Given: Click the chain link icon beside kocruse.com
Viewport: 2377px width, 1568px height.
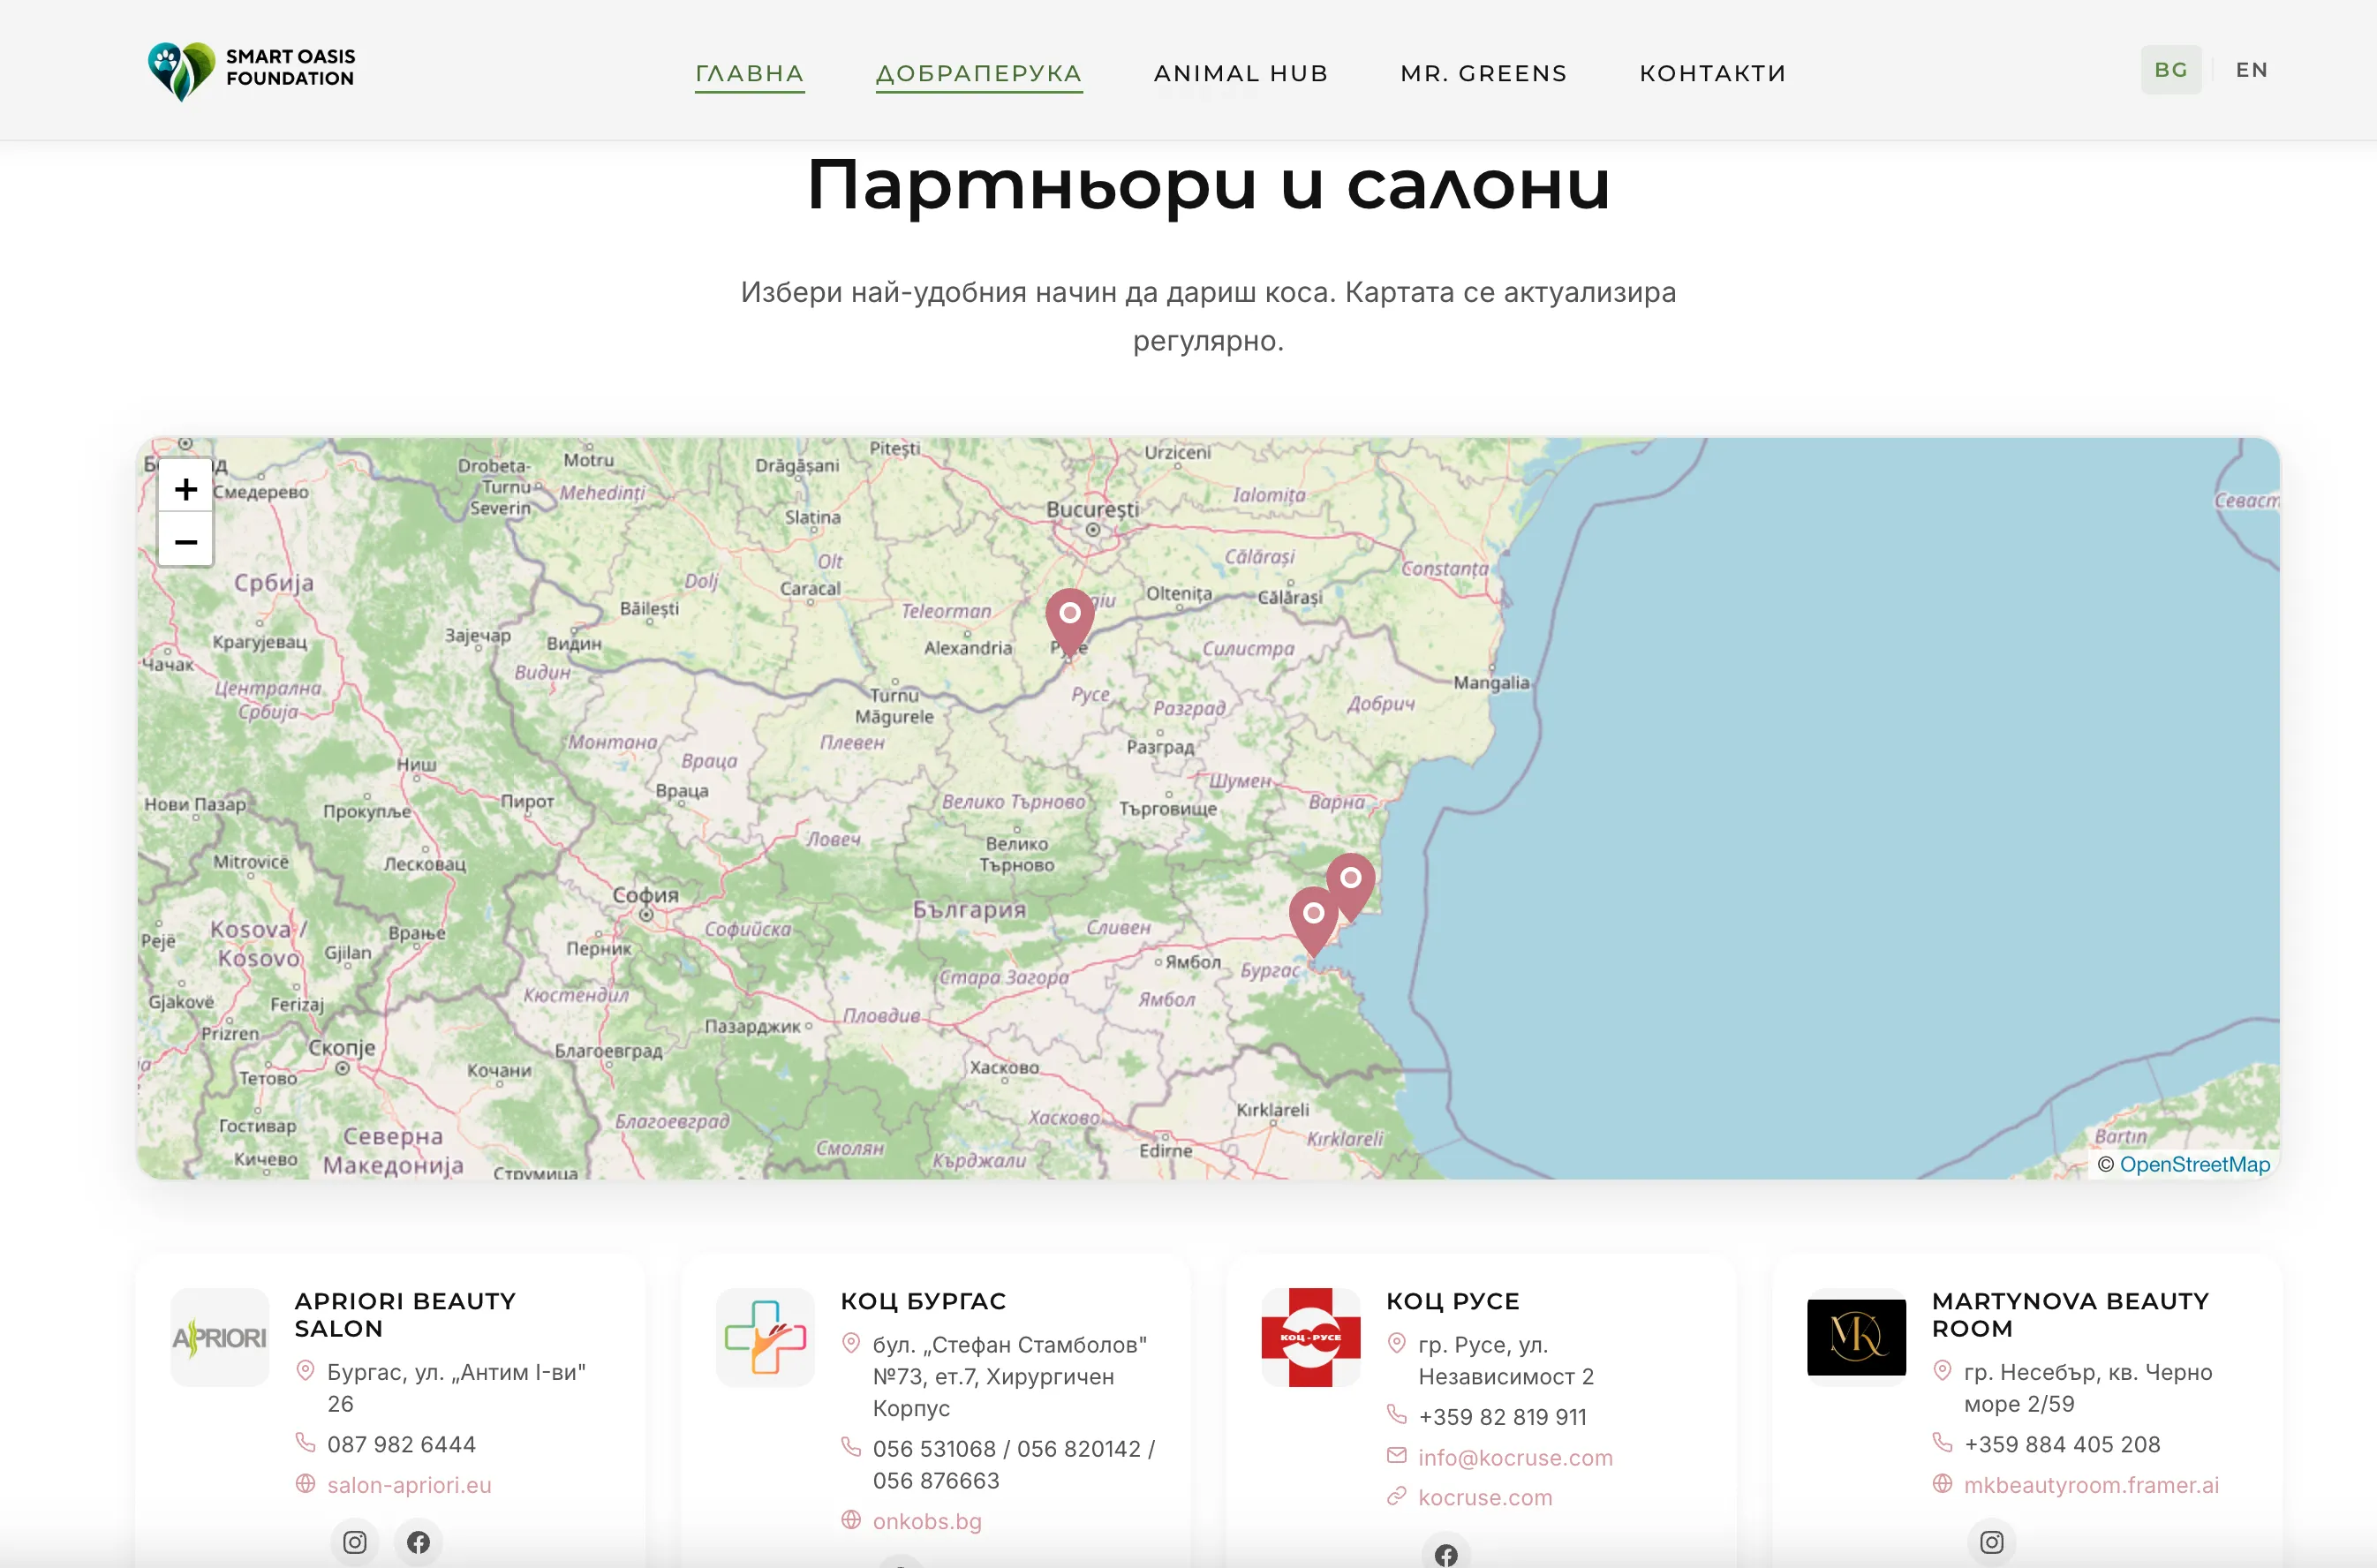Looking at the screenshot, I should pos(1397,1497).
